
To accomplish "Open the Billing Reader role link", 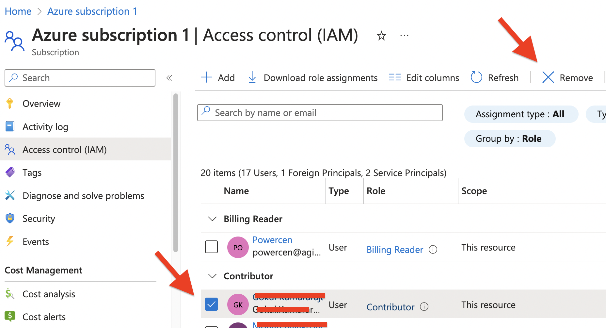I will (x=395, y=250).
